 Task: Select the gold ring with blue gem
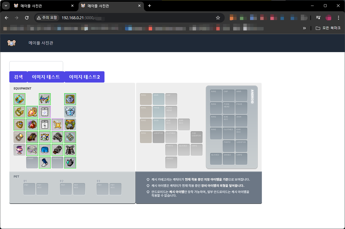(19, 124)
